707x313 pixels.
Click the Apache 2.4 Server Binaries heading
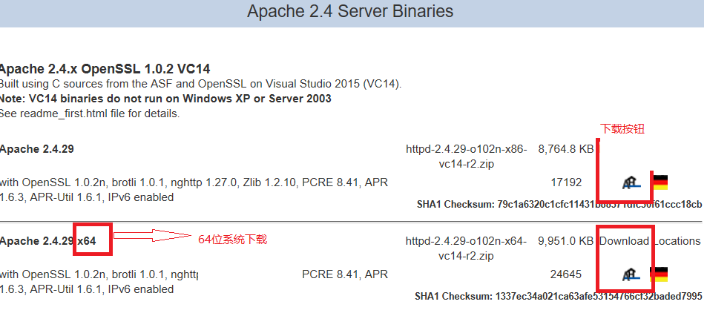click(350, 11)
